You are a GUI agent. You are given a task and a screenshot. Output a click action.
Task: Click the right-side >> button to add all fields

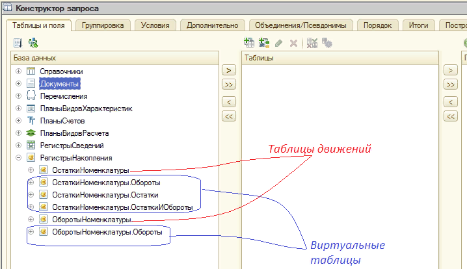tap(450, 84)
